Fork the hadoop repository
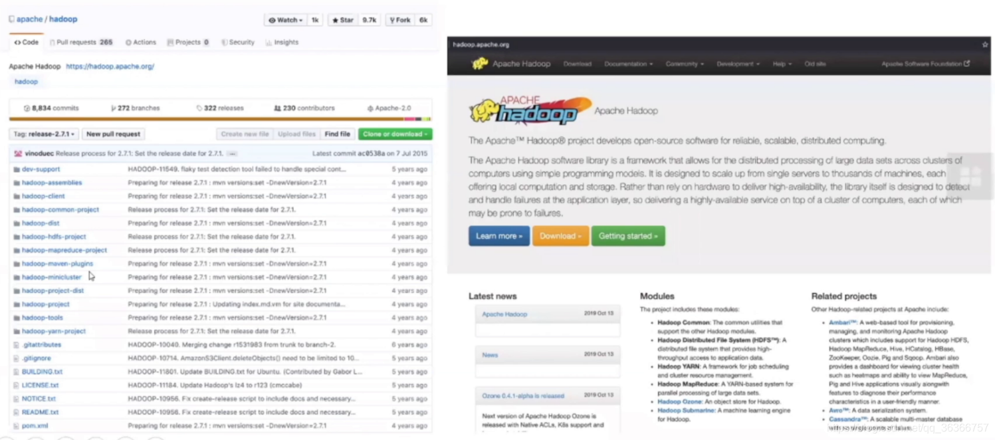The width and height of the screenshot is (995, 440). [399, 20]
